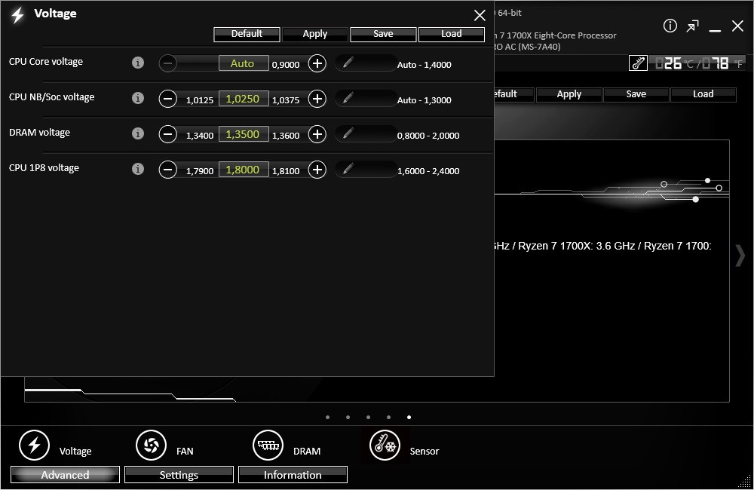This screenshot has width=754, height=490.
Task: Switch to the Settings tab
Action: [x=179, y=475]
